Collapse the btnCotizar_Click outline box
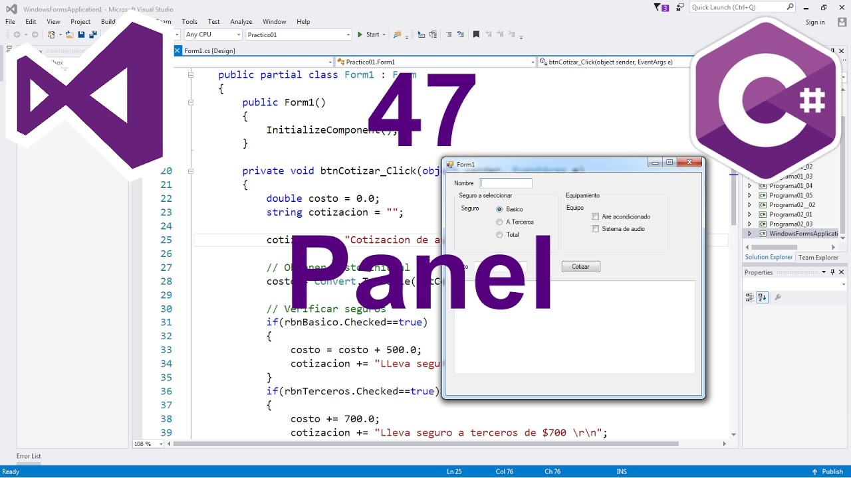 pos(191,171)
